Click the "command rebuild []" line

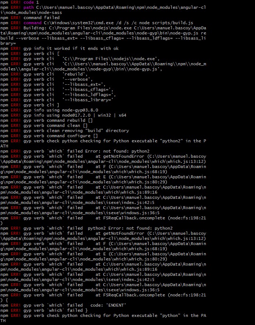tap(70, 120)
